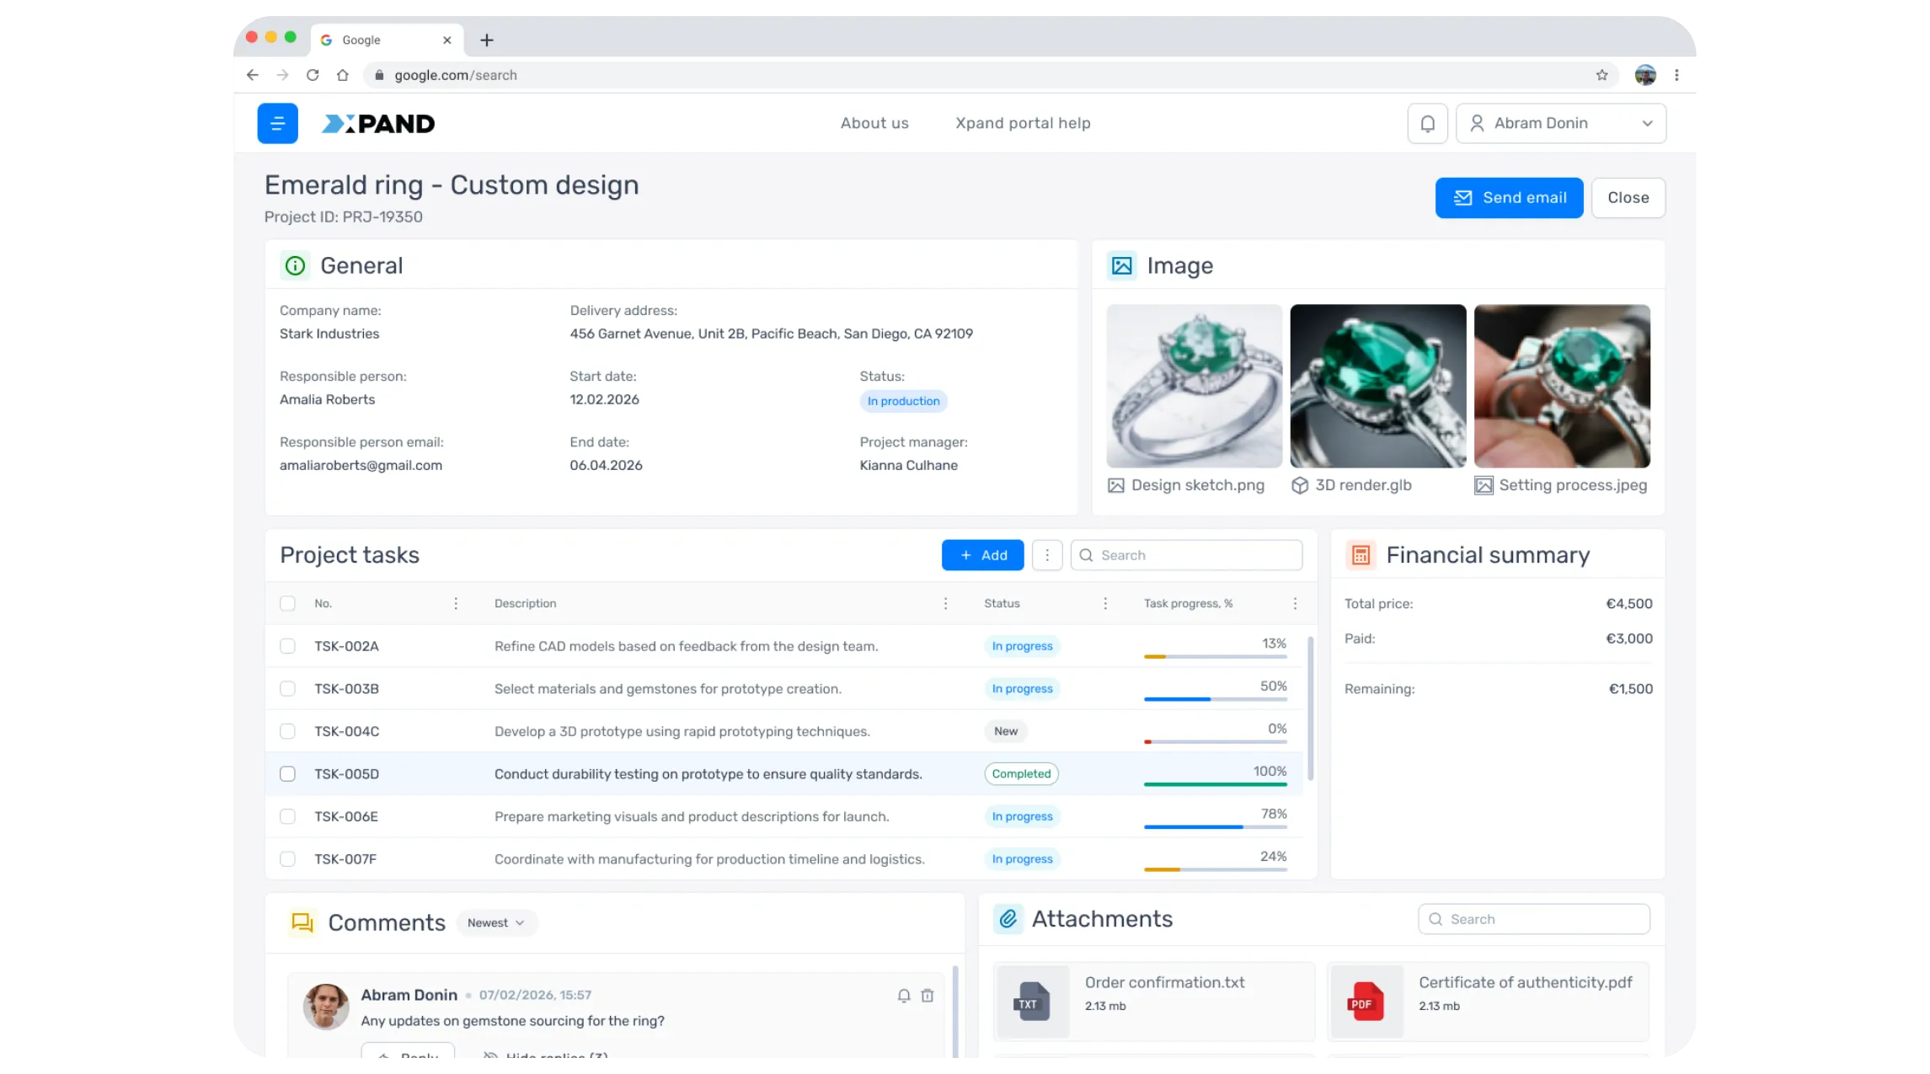Open Description column options menu

(945, 603)
